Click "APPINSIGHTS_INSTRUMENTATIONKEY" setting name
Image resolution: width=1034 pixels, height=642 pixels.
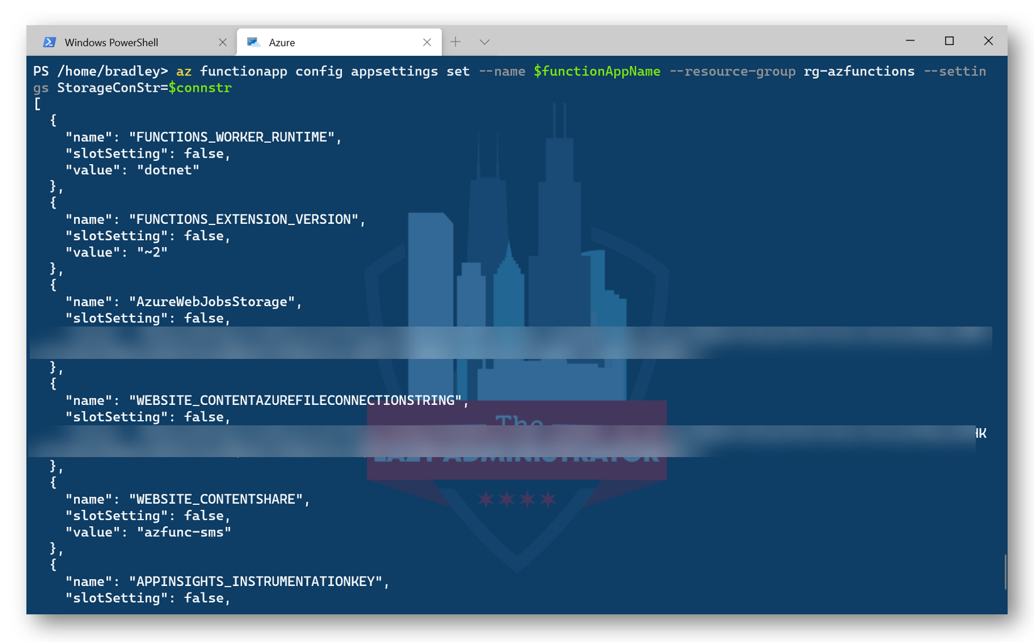(x=256, y=582)
